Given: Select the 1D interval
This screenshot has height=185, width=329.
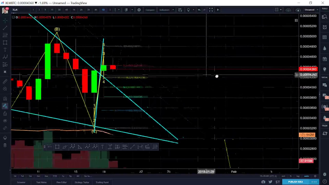Looking at the screenshot, I should point(103,10).
